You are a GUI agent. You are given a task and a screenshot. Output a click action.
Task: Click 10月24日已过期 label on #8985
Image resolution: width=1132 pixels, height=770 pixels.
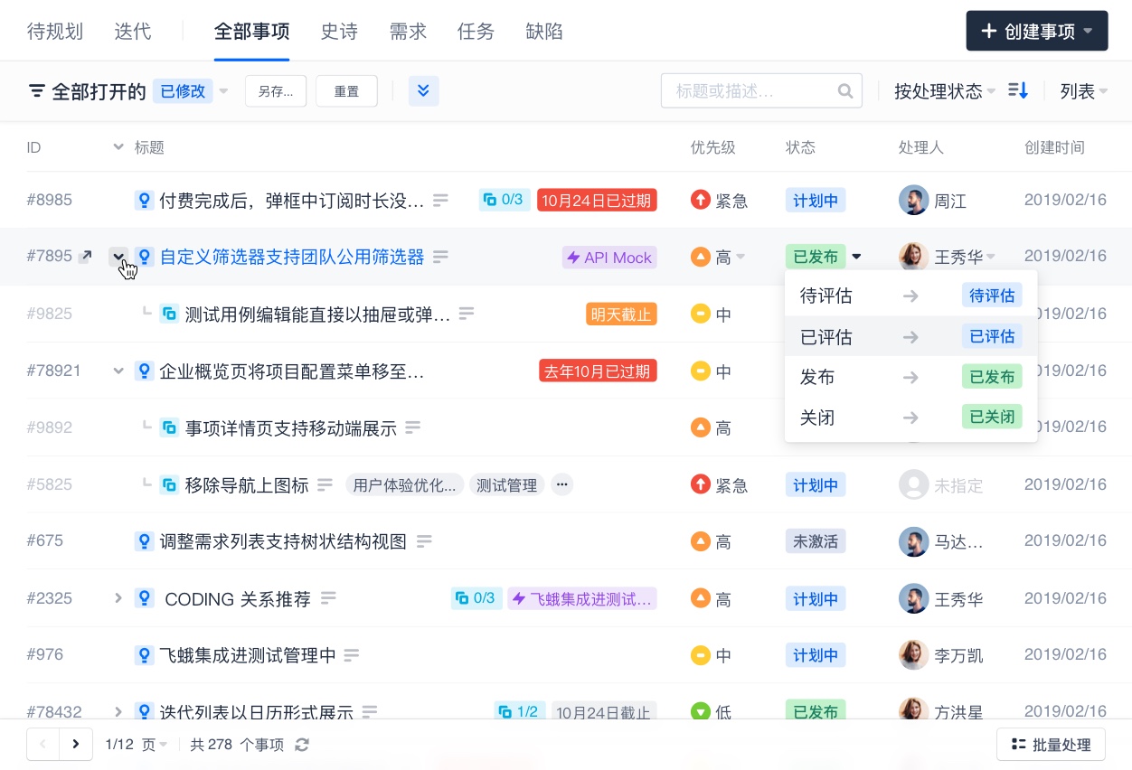tap(597, 201)
